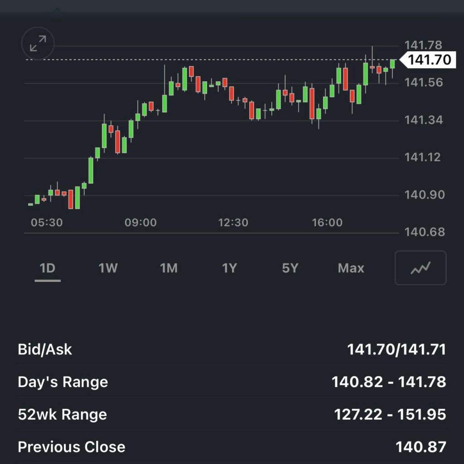Viewport: 464px width, 464px height.
Task: View the Max time range chart
Action: (351, 268)
